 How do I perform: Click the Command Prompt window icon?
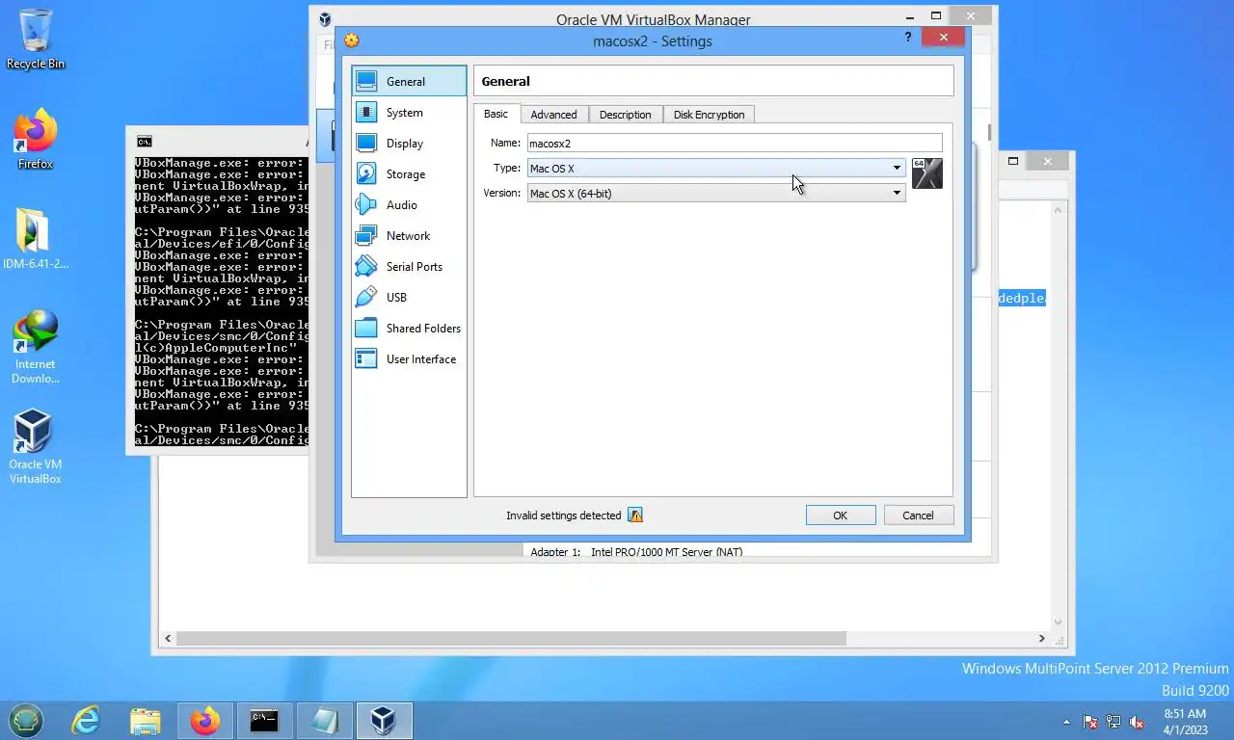[145, 142]
